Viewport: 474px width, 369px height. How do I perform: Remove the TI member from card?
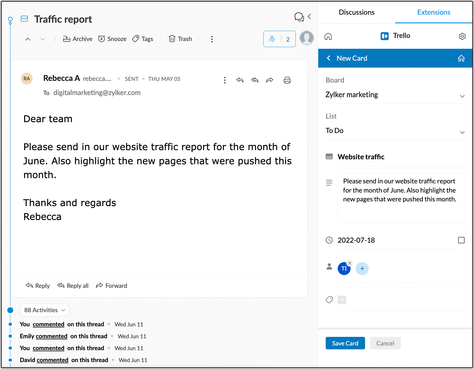click(x=350, y=263)
